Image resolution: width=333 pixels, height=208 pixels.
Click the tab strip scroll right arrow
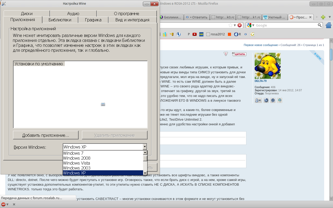pos(317,17)
